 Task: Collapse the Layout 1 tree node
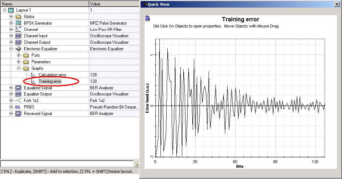[4, 10]
